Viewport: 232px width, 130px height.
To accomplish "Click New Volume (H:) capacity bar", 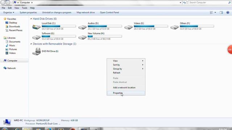I will pos(105,36).
